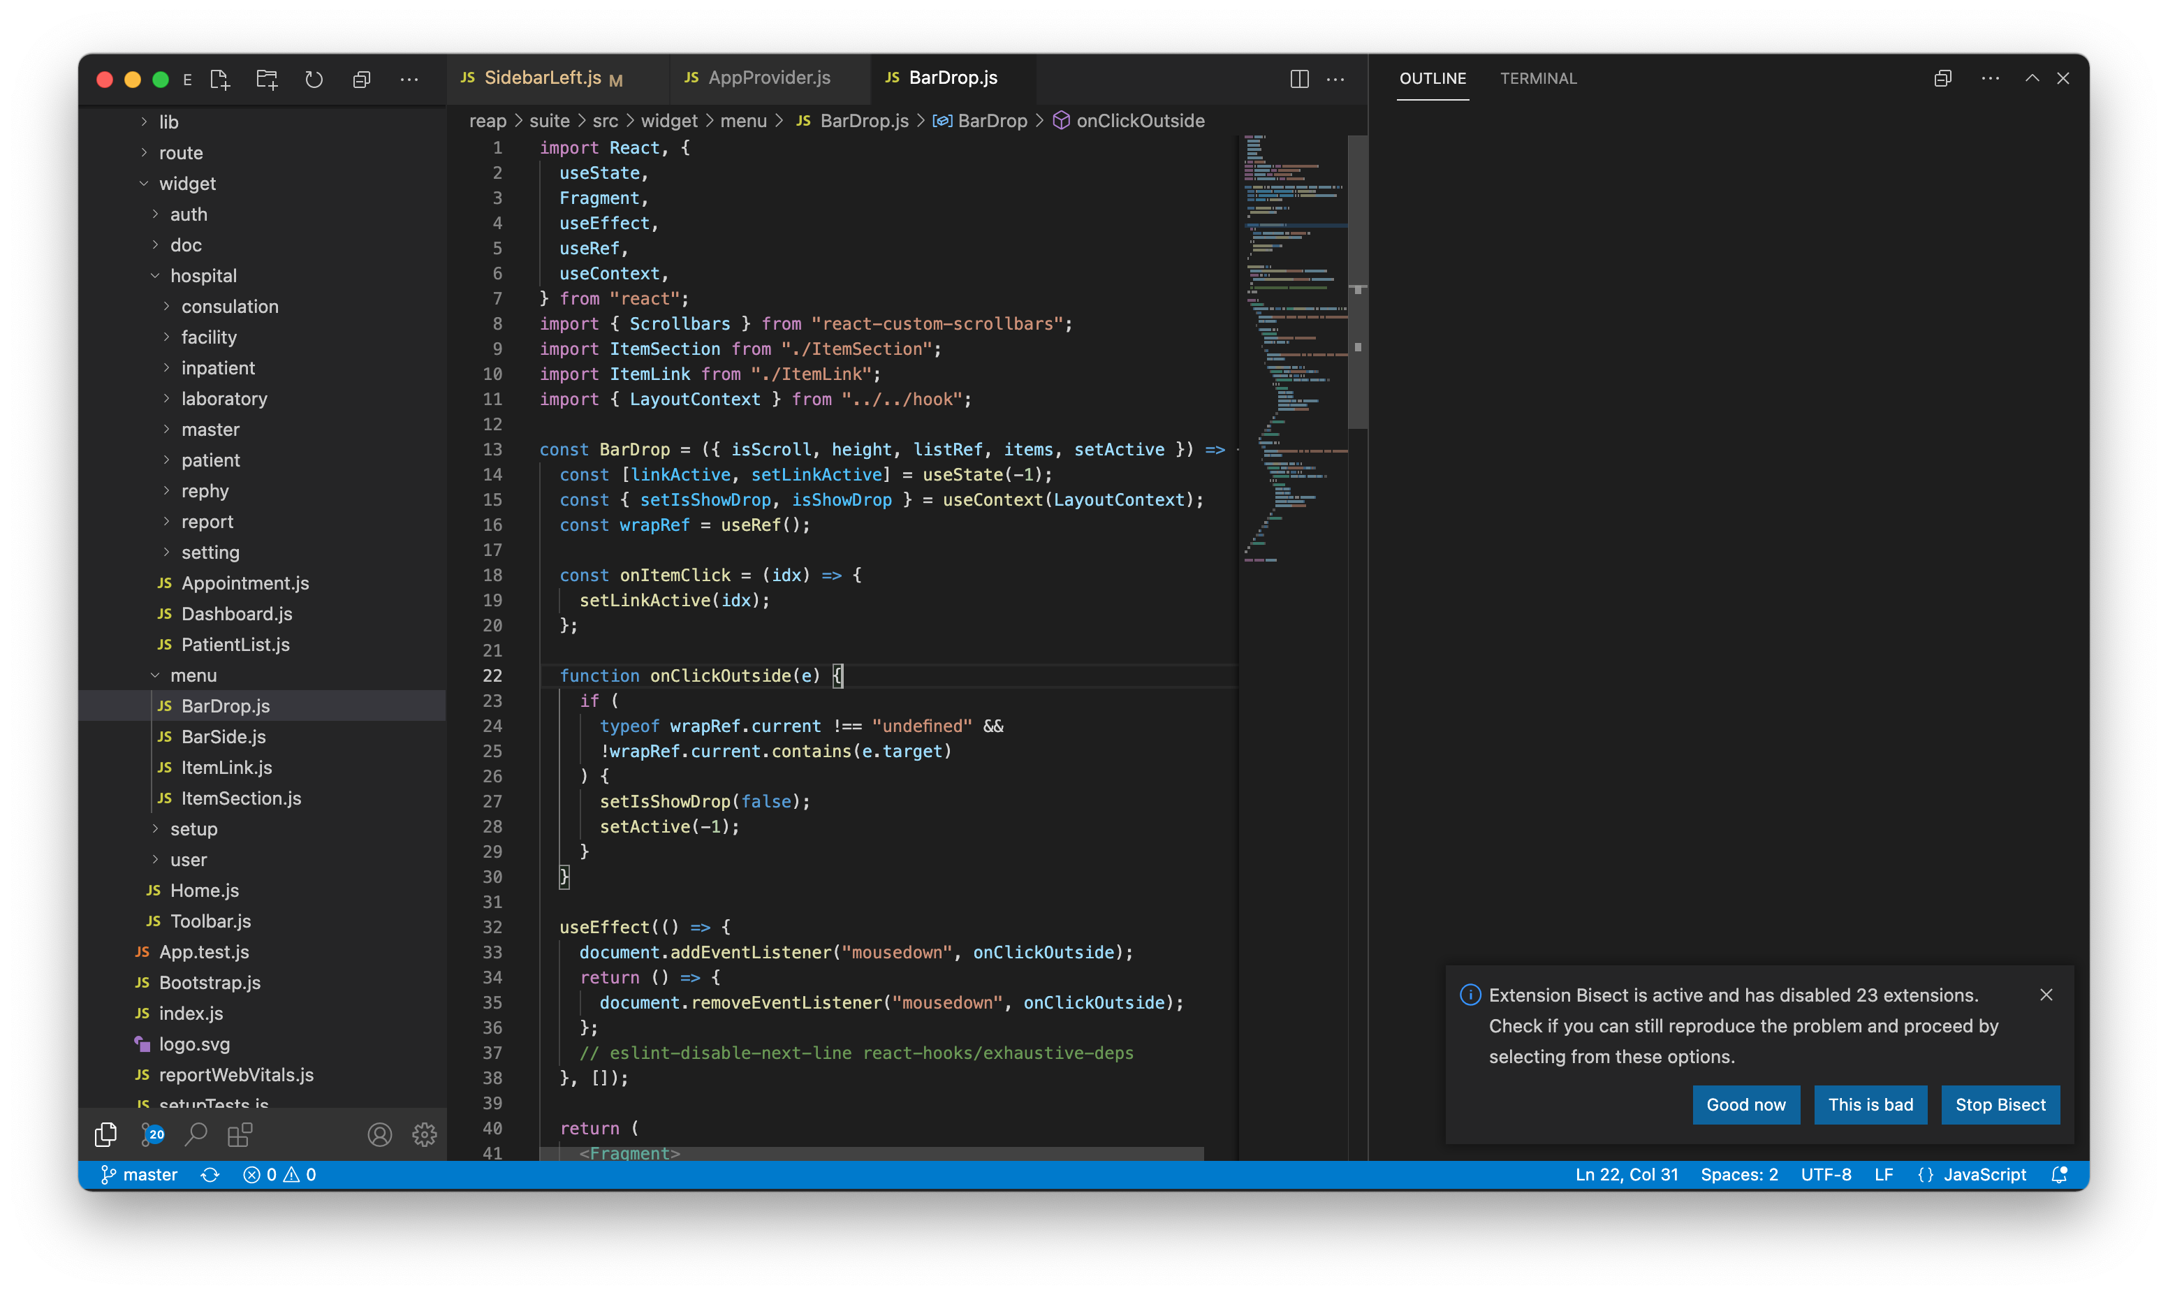The height and width of the screenshot is (1295, 2168).
Task: Collapse all folders in explorer
Action: click(361, 80)
